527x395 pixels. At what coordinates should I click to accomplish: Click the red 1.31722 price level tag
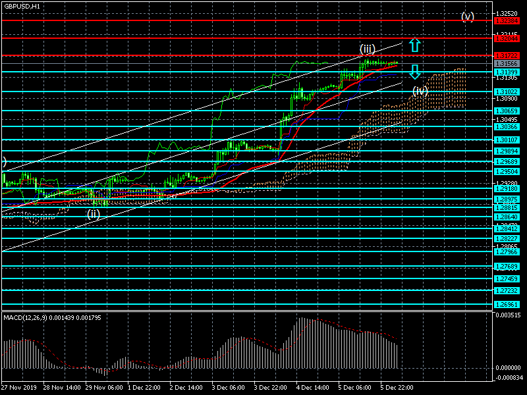point(507,56)
